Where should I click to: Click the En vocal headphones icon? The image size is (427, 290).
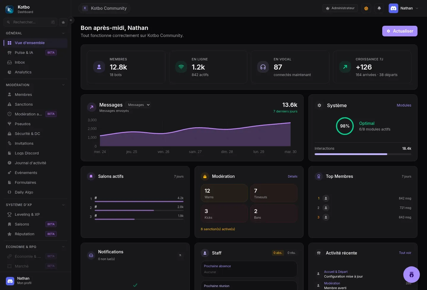(263, 67)
